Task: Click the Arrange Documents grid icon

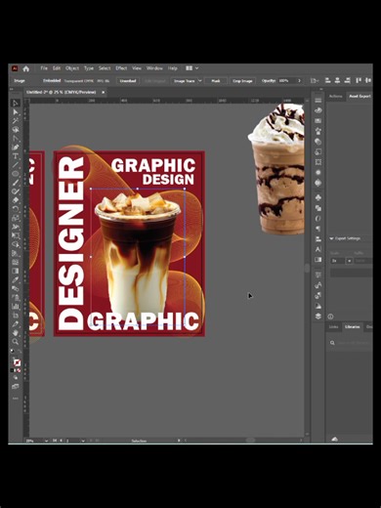Action: 189,68
